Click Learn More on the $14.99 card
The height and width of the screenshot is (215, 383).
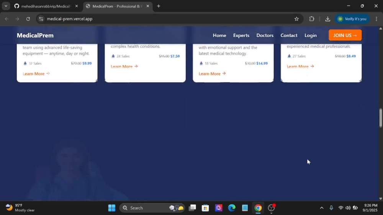pyautogui.click(x=212, y=74)
